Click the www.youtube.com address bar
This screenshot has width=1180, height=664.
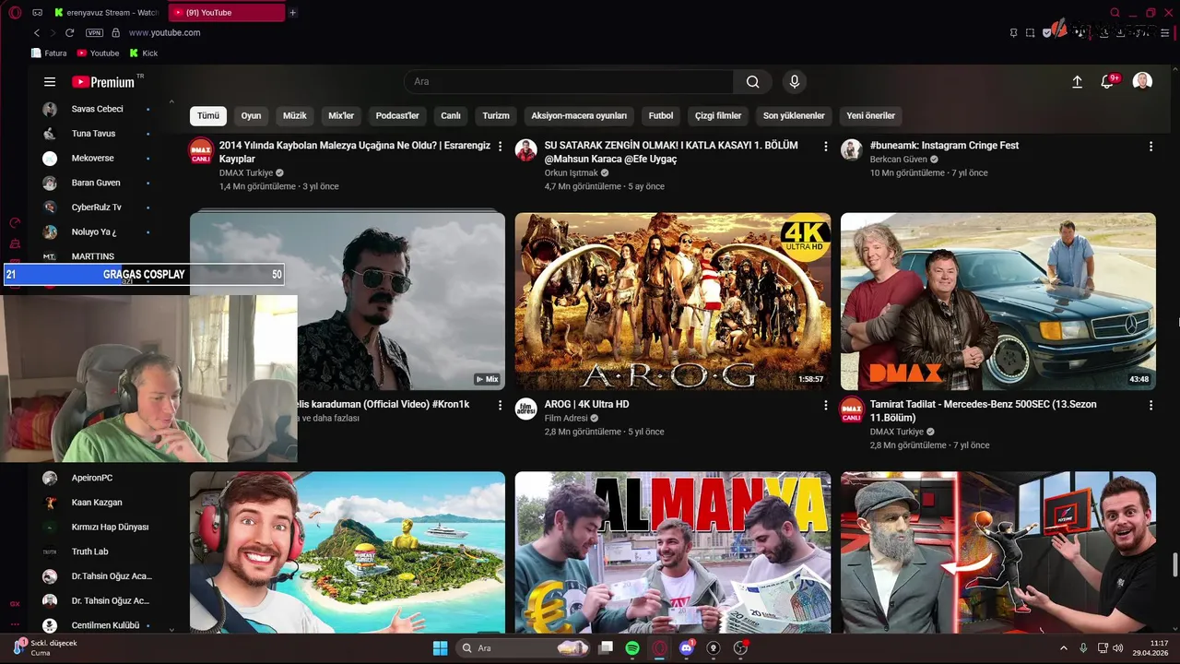(164, 33)
